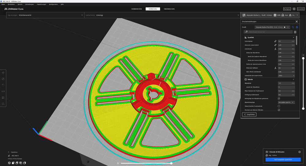
Task: Open the 'Farbschema' Linientyp dropdown
Action: click(x=162, y=15)
